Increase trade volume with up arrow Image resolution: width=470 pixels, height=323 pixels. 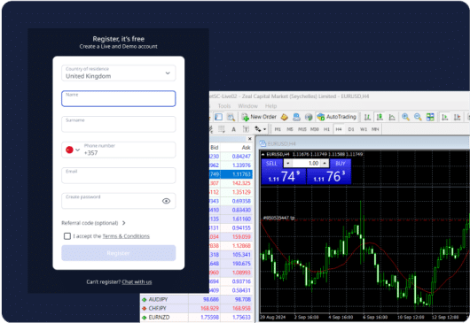click(325, 163)
